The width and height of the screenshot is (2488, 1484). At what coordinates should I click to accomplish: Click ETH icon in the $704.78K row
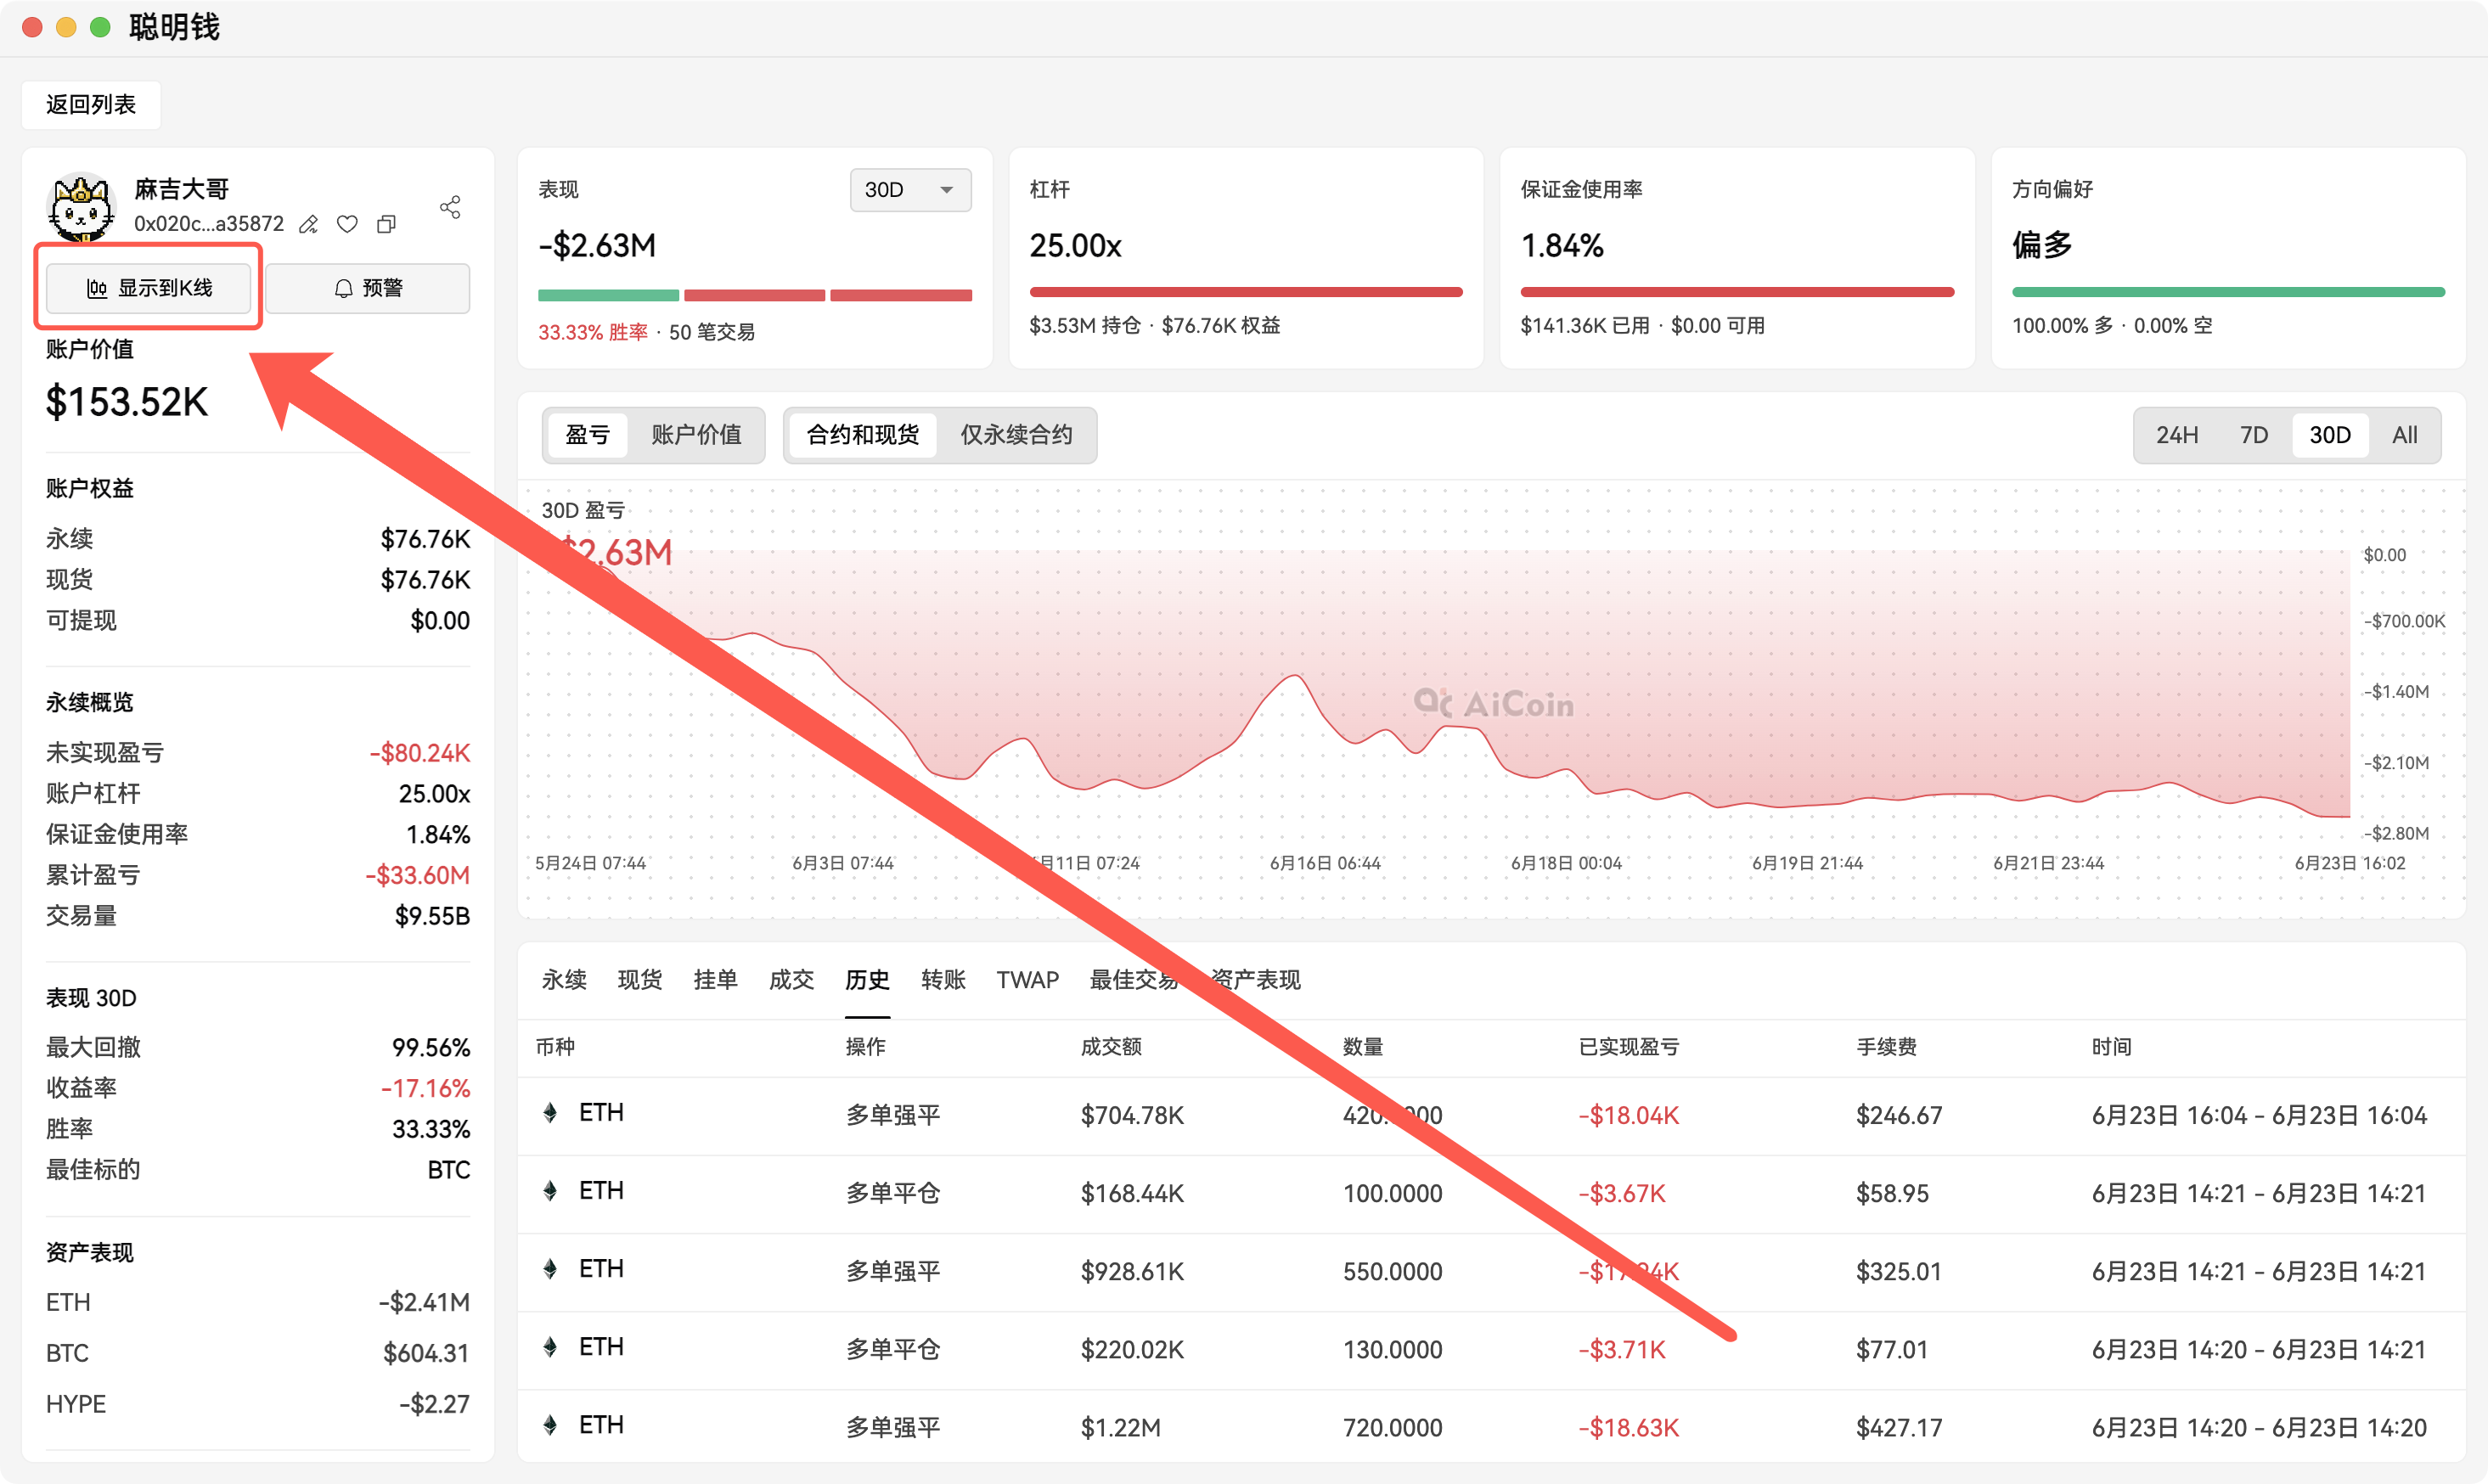(550, 1113)
